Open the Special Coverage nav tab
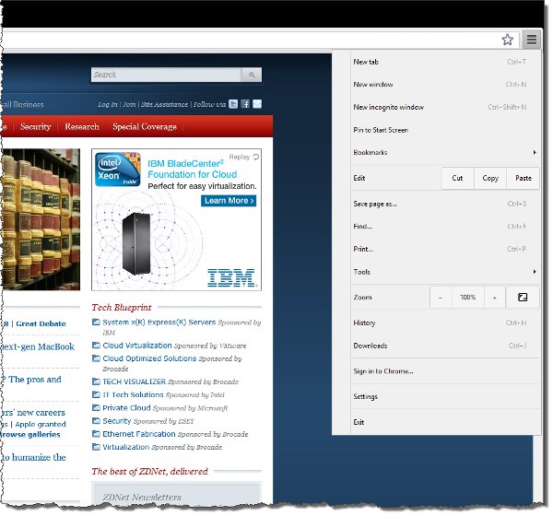This screenshot has height=516, width=553. 145,126
